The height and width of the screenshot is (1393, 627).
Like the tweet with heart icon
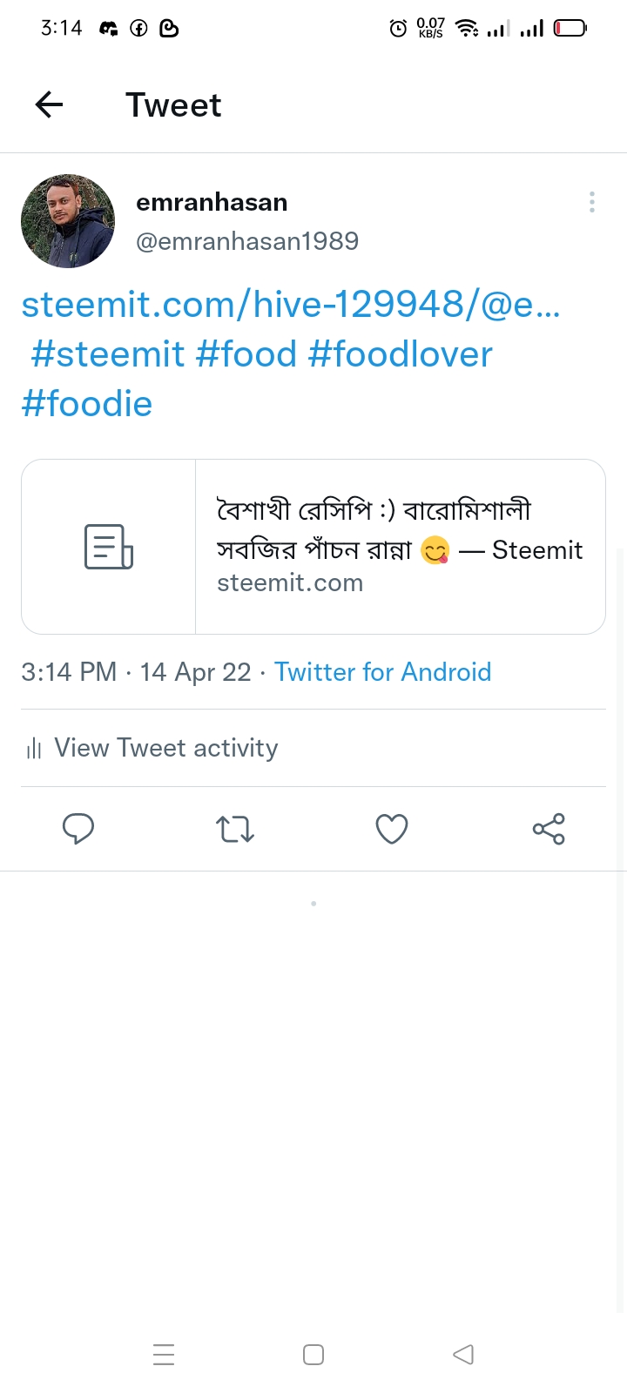coord(392,829)
